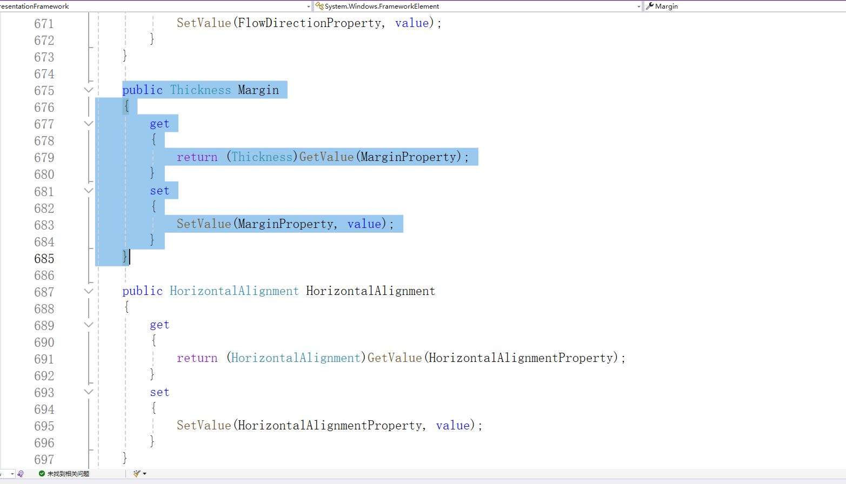Collapse the Margin set accessor at line 681
The image size is (846, 484).
pos(89,191)
